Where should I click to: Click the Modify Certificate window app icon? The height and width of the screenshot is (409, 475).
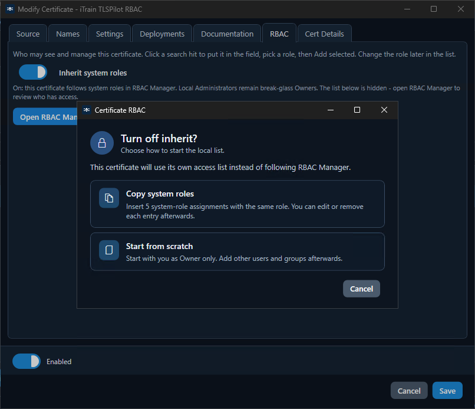click(10, 9)
